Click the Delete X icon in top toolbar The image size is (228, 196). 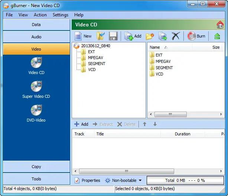tap(176, 36)
